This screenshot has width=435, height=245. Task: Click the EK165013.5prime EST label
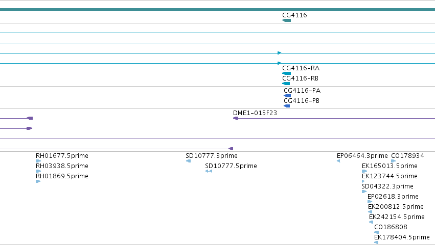pos(390,166)
